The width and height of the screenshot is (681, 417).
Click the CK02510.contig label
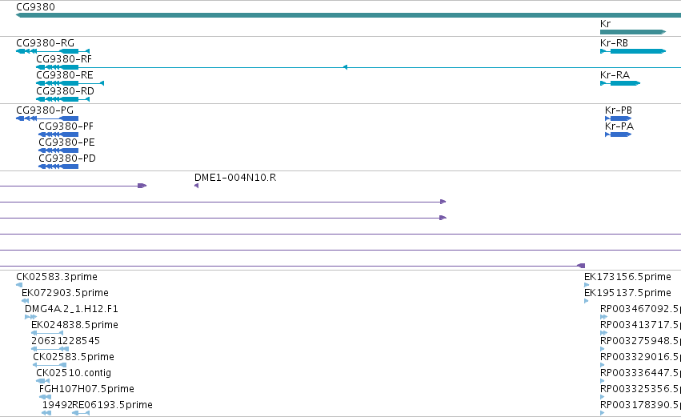74,373
